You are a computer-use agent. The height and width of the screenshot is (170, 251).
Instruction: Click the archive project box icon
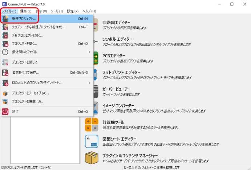click(5, 93)
